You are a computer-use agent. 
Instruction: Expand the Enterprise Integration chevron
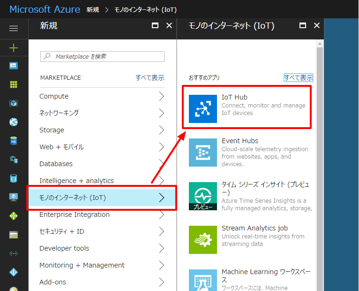pos(162,214)
